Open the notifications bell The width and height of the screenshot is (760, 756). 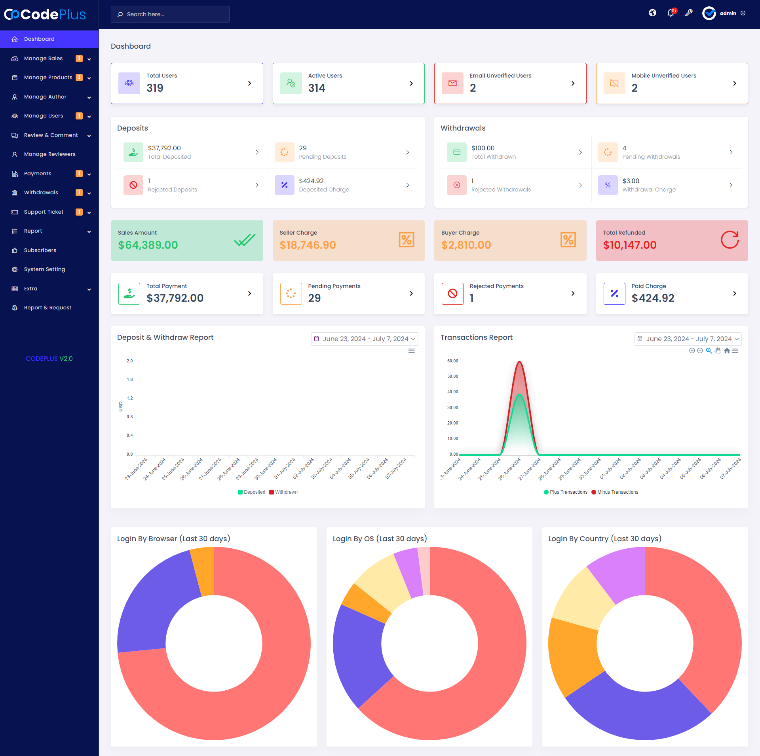[x=671, y=13]
